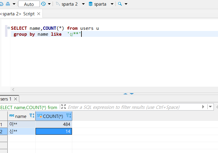Viewport: 218px width, 153px height.
Task: Click the transaction history clock icon
Action: tap(43, 4)
